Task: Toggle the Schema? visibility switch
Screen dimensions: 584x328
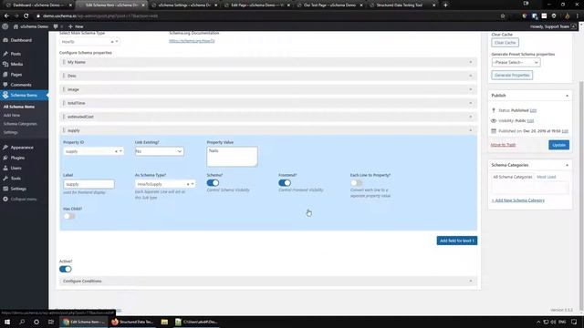Action: 213,183
